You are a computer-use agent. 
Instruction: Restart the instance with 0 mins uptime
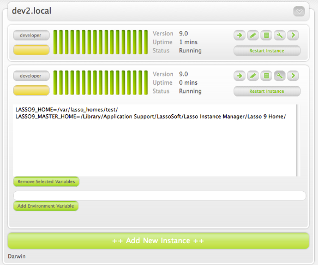pyautogui.click(x=267, y=91)
